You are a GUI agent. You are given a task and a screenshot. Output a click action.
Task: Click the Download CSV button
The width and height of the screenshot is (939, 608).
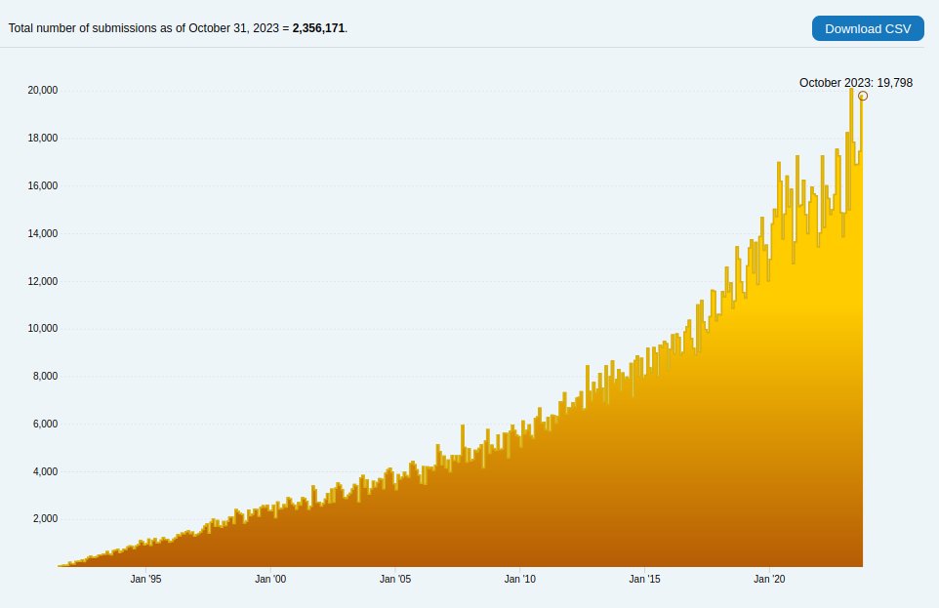pos(868,28)
